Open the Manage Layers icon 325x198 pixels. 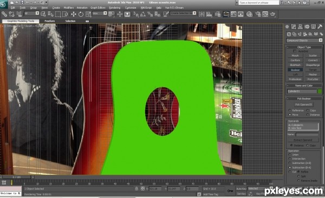click(218, 14)
